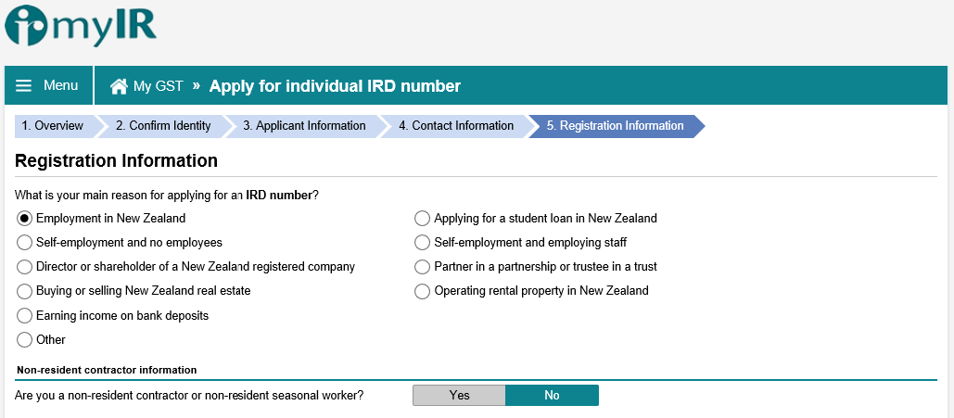Click the home icon beside My GST

(x=119, y=86)
